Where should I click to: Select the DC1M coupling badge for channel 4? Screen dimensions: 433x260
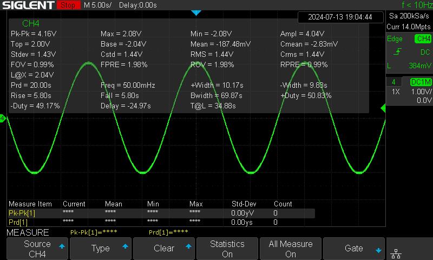[421, 82]
